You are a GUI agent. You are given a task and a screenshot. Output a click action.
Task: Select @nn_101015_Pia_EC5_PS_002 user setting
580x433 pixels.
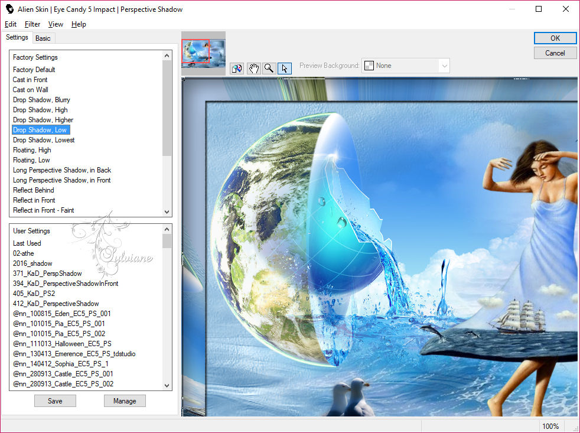[59, 333]
